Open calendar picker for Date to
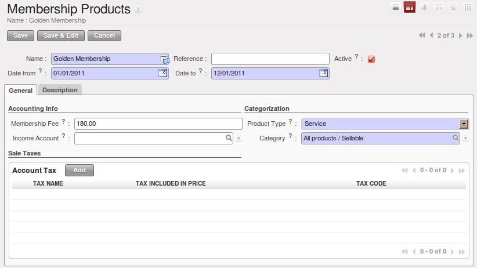The width and height of the screenshot is (477, 268). (323, 73)
